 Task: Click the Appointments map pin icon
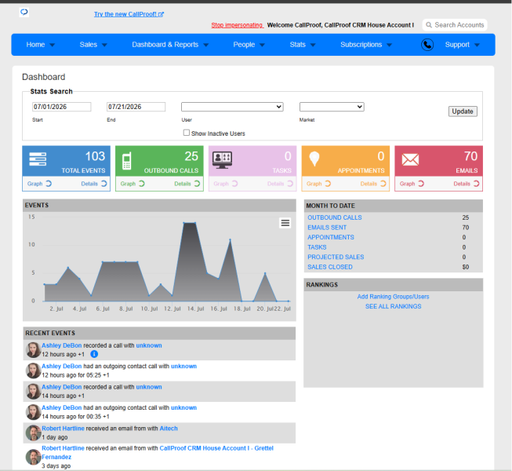(314, 159)
